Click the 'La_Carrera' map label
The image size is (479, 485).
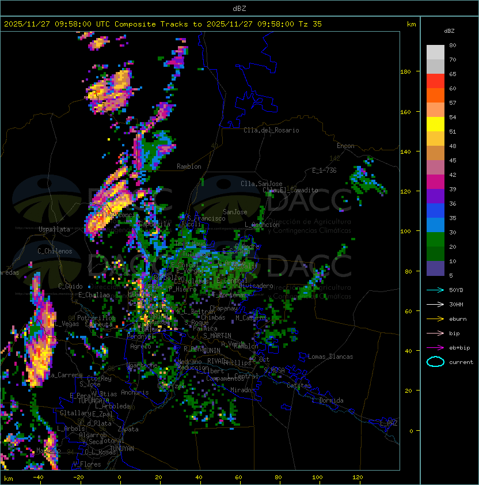[64, 375]
